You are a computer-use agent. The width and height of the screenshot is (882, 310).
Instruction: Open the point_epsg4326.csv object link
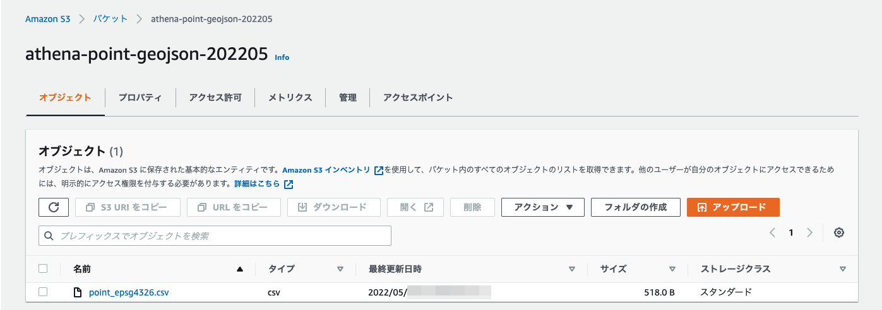(x=129, y=292)
